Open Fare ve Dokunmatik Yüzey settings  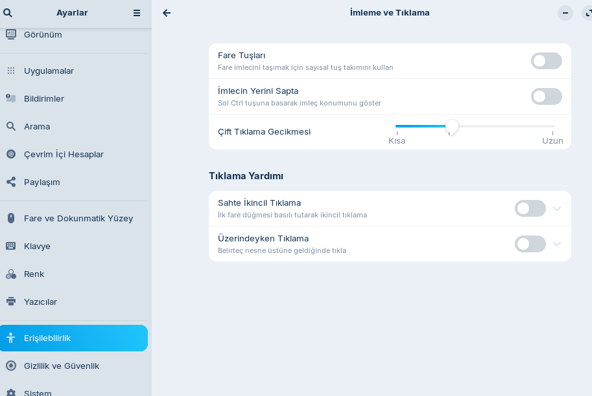(x=78, y=218)
